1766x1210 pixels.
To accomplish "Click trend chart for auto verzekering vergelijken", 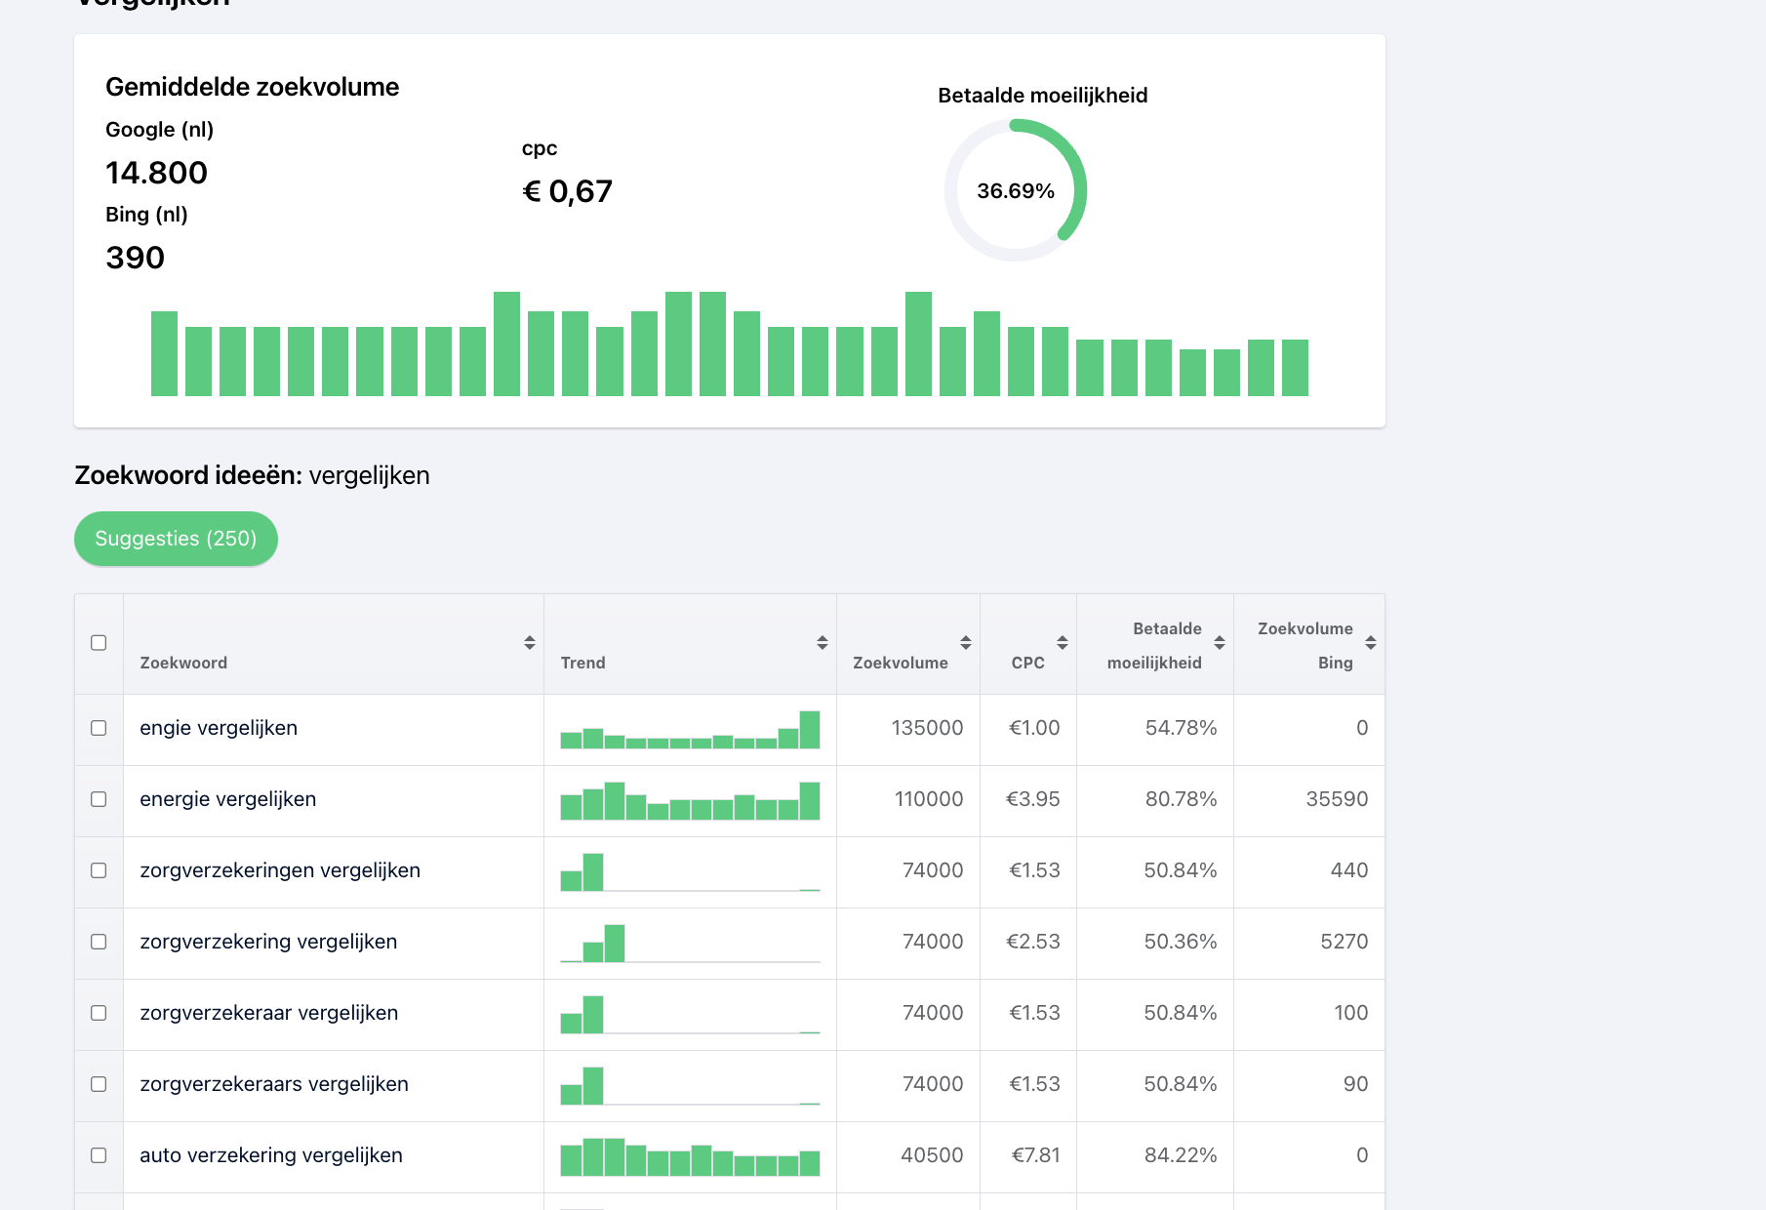I will coord(690,1157).
